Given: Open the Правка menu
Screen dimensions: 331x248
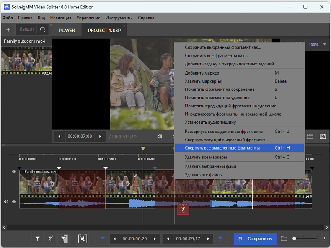Looking at the screenshot, I should click(25, 18).
